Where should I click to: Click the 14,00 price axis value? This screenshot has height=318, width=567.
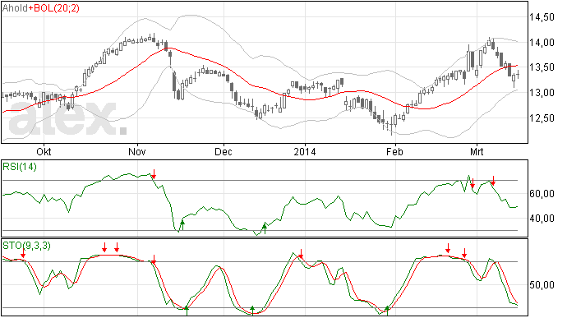click(542, 43)
